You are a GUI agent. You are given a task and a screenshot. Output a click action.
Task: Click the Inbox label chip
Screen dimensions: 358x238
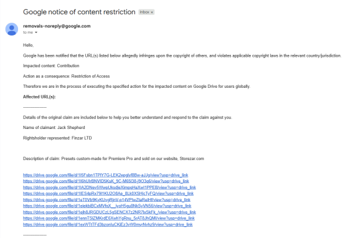(x=146, y=12)
